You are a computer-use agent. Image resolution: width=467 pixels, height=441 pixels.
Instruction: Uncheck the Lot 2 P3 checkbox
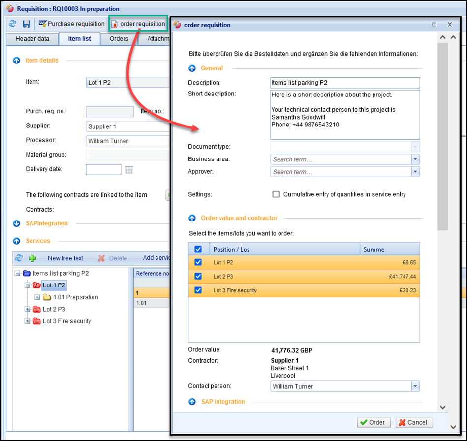[198, 277]
